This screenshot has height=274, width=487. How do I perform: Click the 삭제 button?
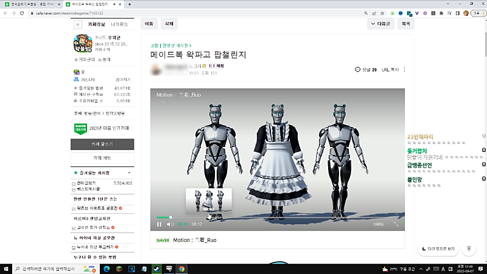(x=169, y=24)
